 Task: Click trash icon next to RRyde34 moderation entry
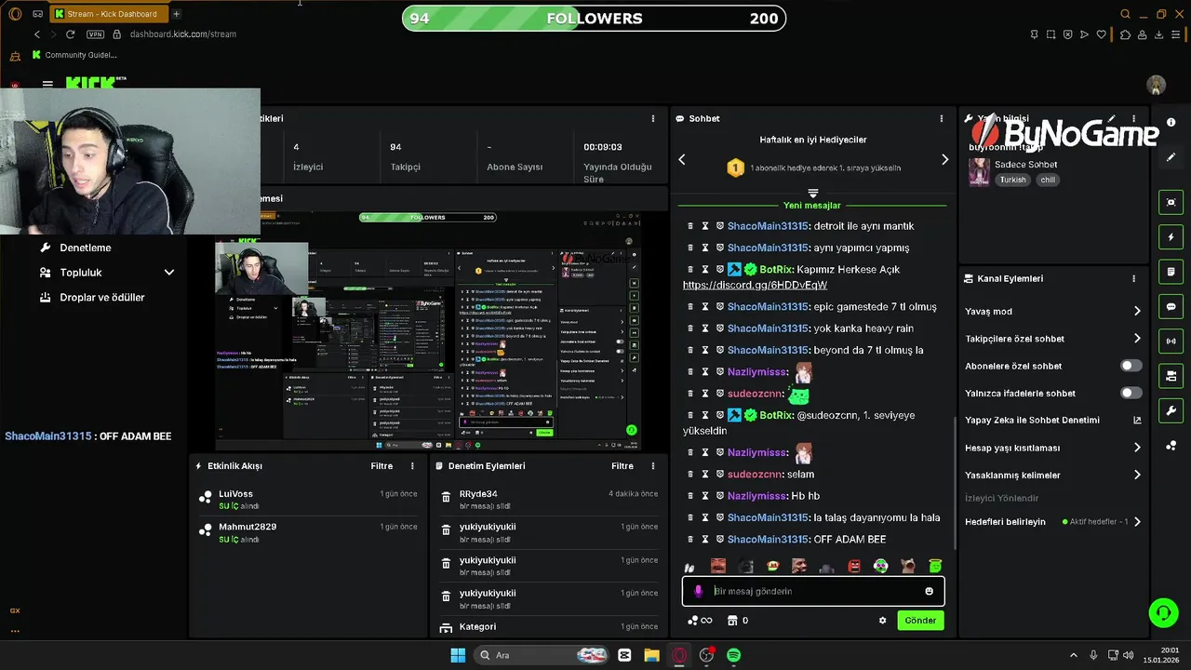[x=446, y=499]
